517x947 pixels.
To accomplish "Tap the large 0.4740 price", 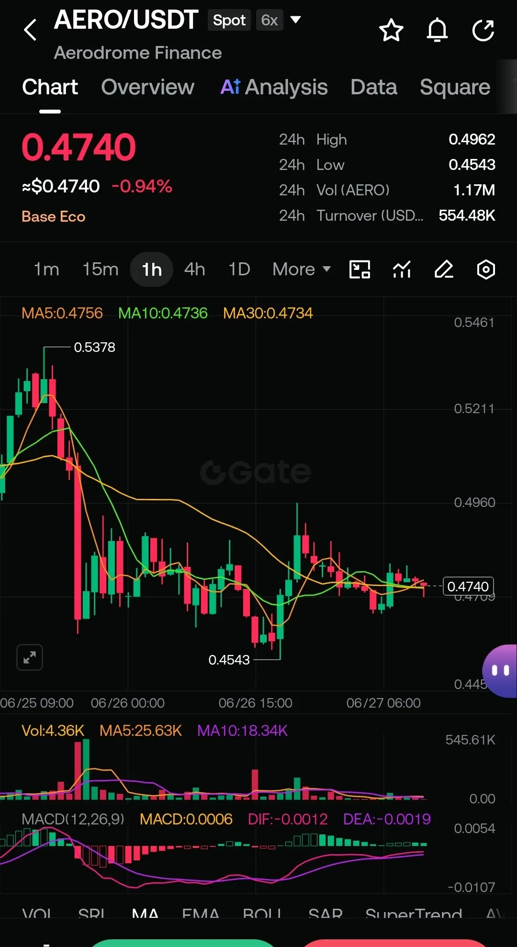I will point(79,147).
